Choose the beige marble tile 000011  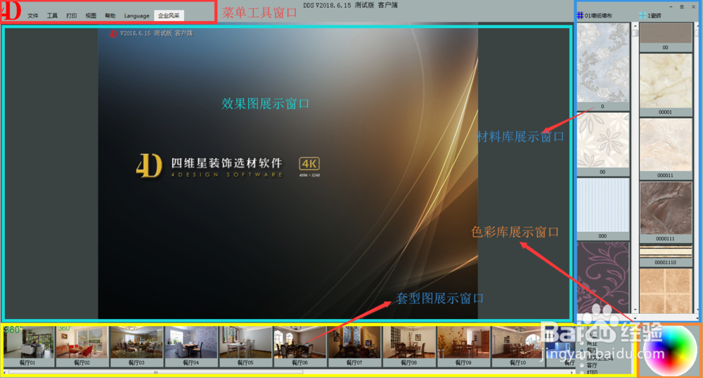click(x=666, y=149)
